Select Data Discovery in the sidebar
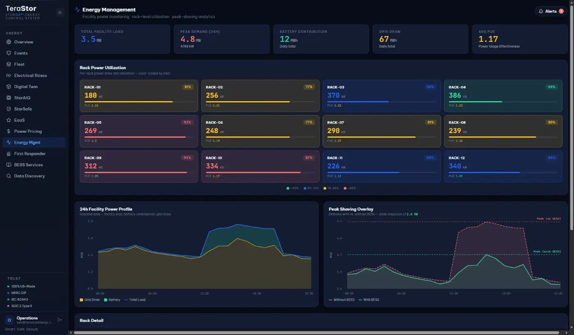The height and width of the screenshot is (335, 574). [x=34, y=176]
